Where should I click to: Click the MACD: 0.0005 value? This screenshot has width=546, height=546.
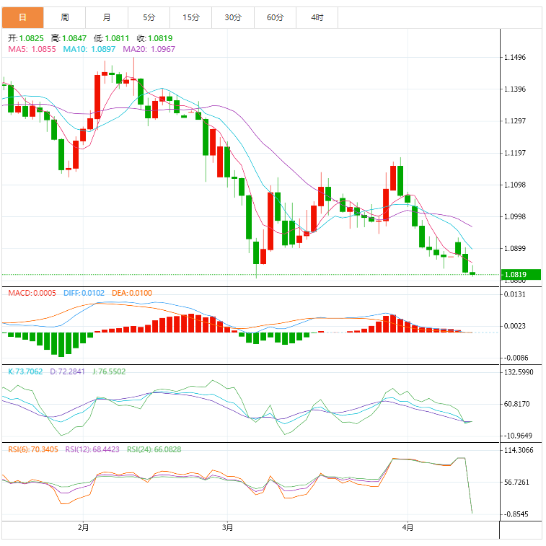(32, 293)
